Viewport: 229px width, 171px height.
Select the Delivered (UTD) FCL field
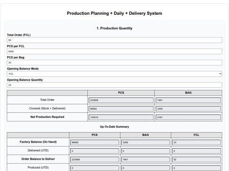coord(196,151)
